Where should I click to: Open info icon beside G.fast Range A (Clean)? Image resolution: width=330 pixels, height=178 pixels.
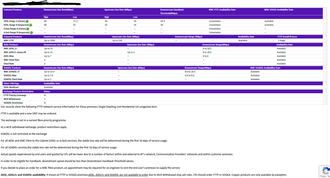click(x=28, y=29)
